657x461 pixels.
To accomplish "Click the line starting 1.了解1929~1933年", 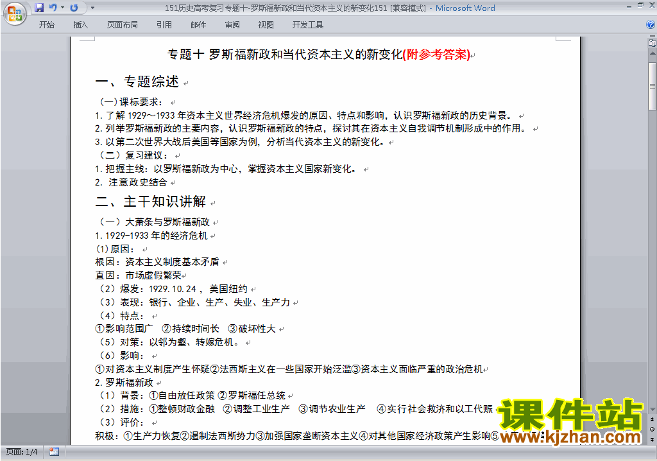I will [x=304, y=116].
